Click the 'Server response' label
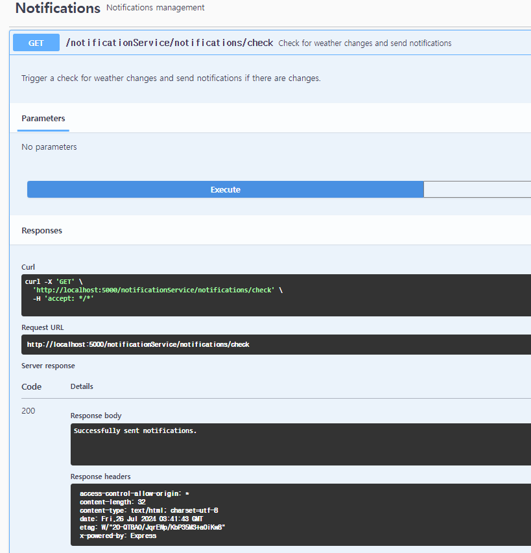 (48, 366)
